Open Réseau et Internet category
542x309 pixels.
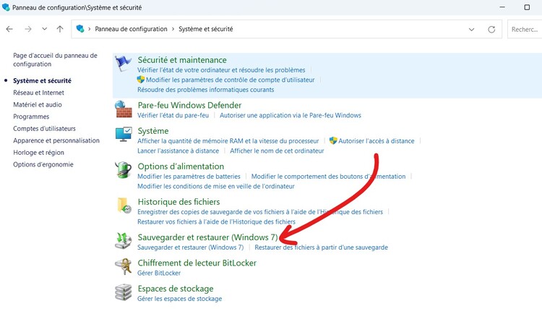click(x=39, y=93)
